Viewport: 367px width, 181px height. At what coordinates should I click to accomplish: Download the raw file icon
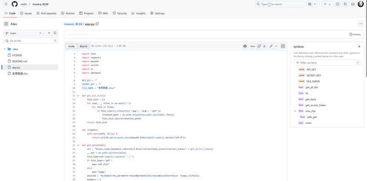coord(264,46)
